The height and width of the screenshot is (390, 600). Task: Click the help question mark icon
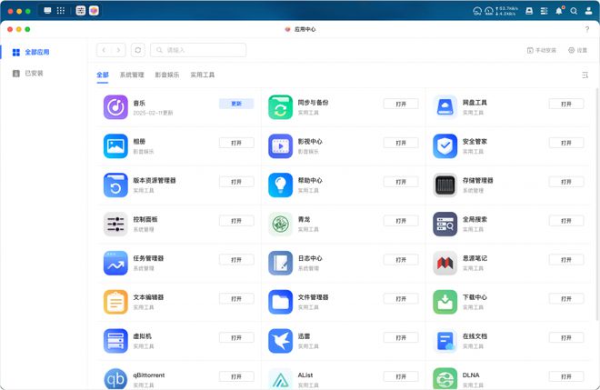587,29
